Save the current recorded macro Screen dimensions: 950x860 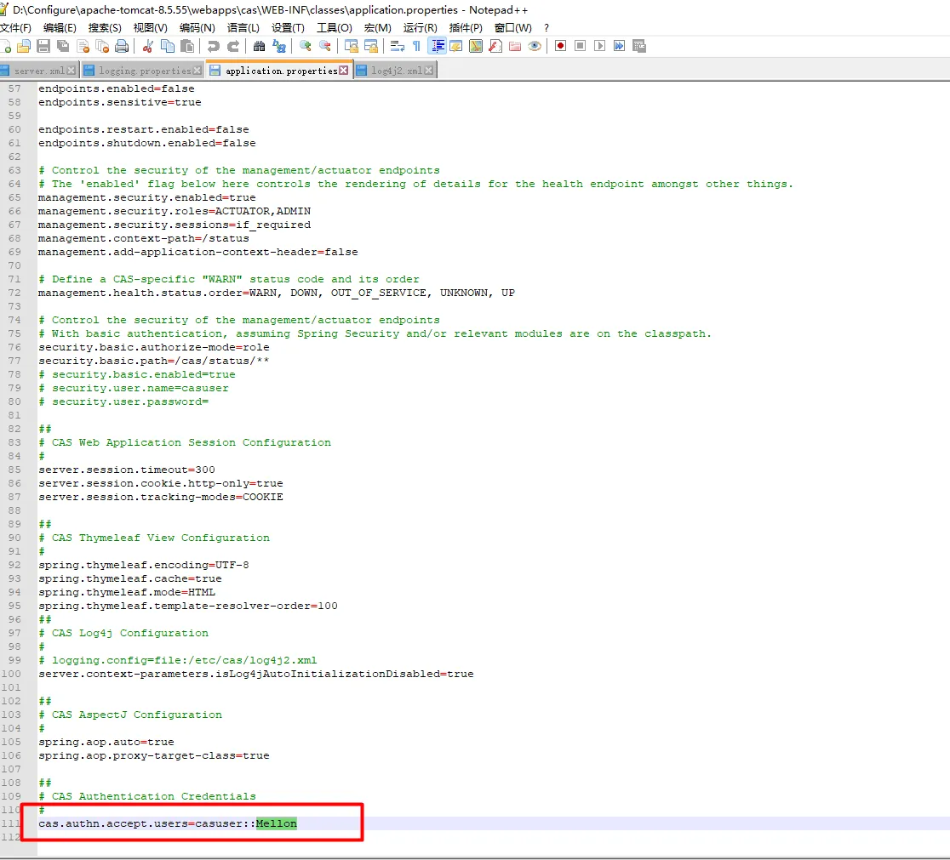(x=639, y=46)
